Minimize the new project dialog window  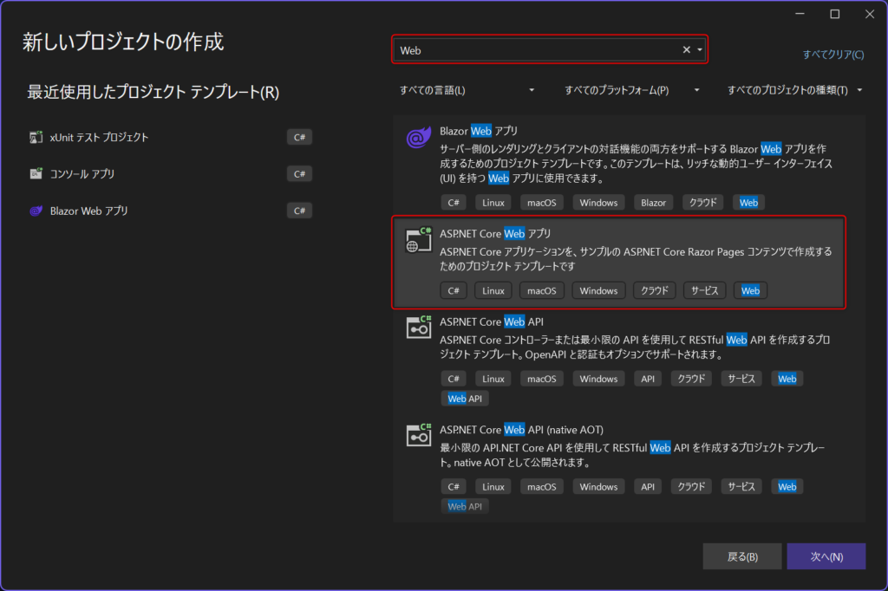800,14
